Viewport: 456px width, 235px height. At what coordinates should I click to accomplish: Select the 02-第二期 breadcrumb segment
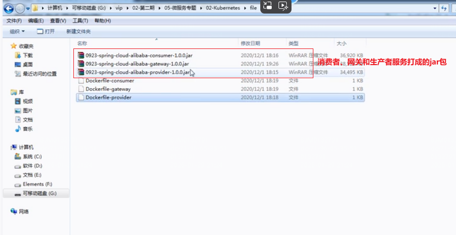pos(143,8)
